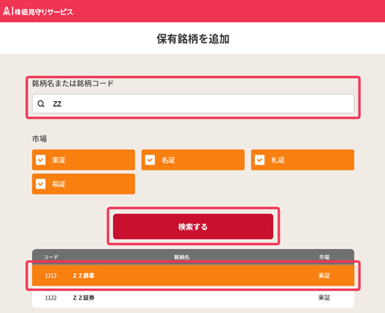The width and height of the screenshot is (385, 313).
Task: Click the 銘柄名 column header
Action: tap(182, 257)
